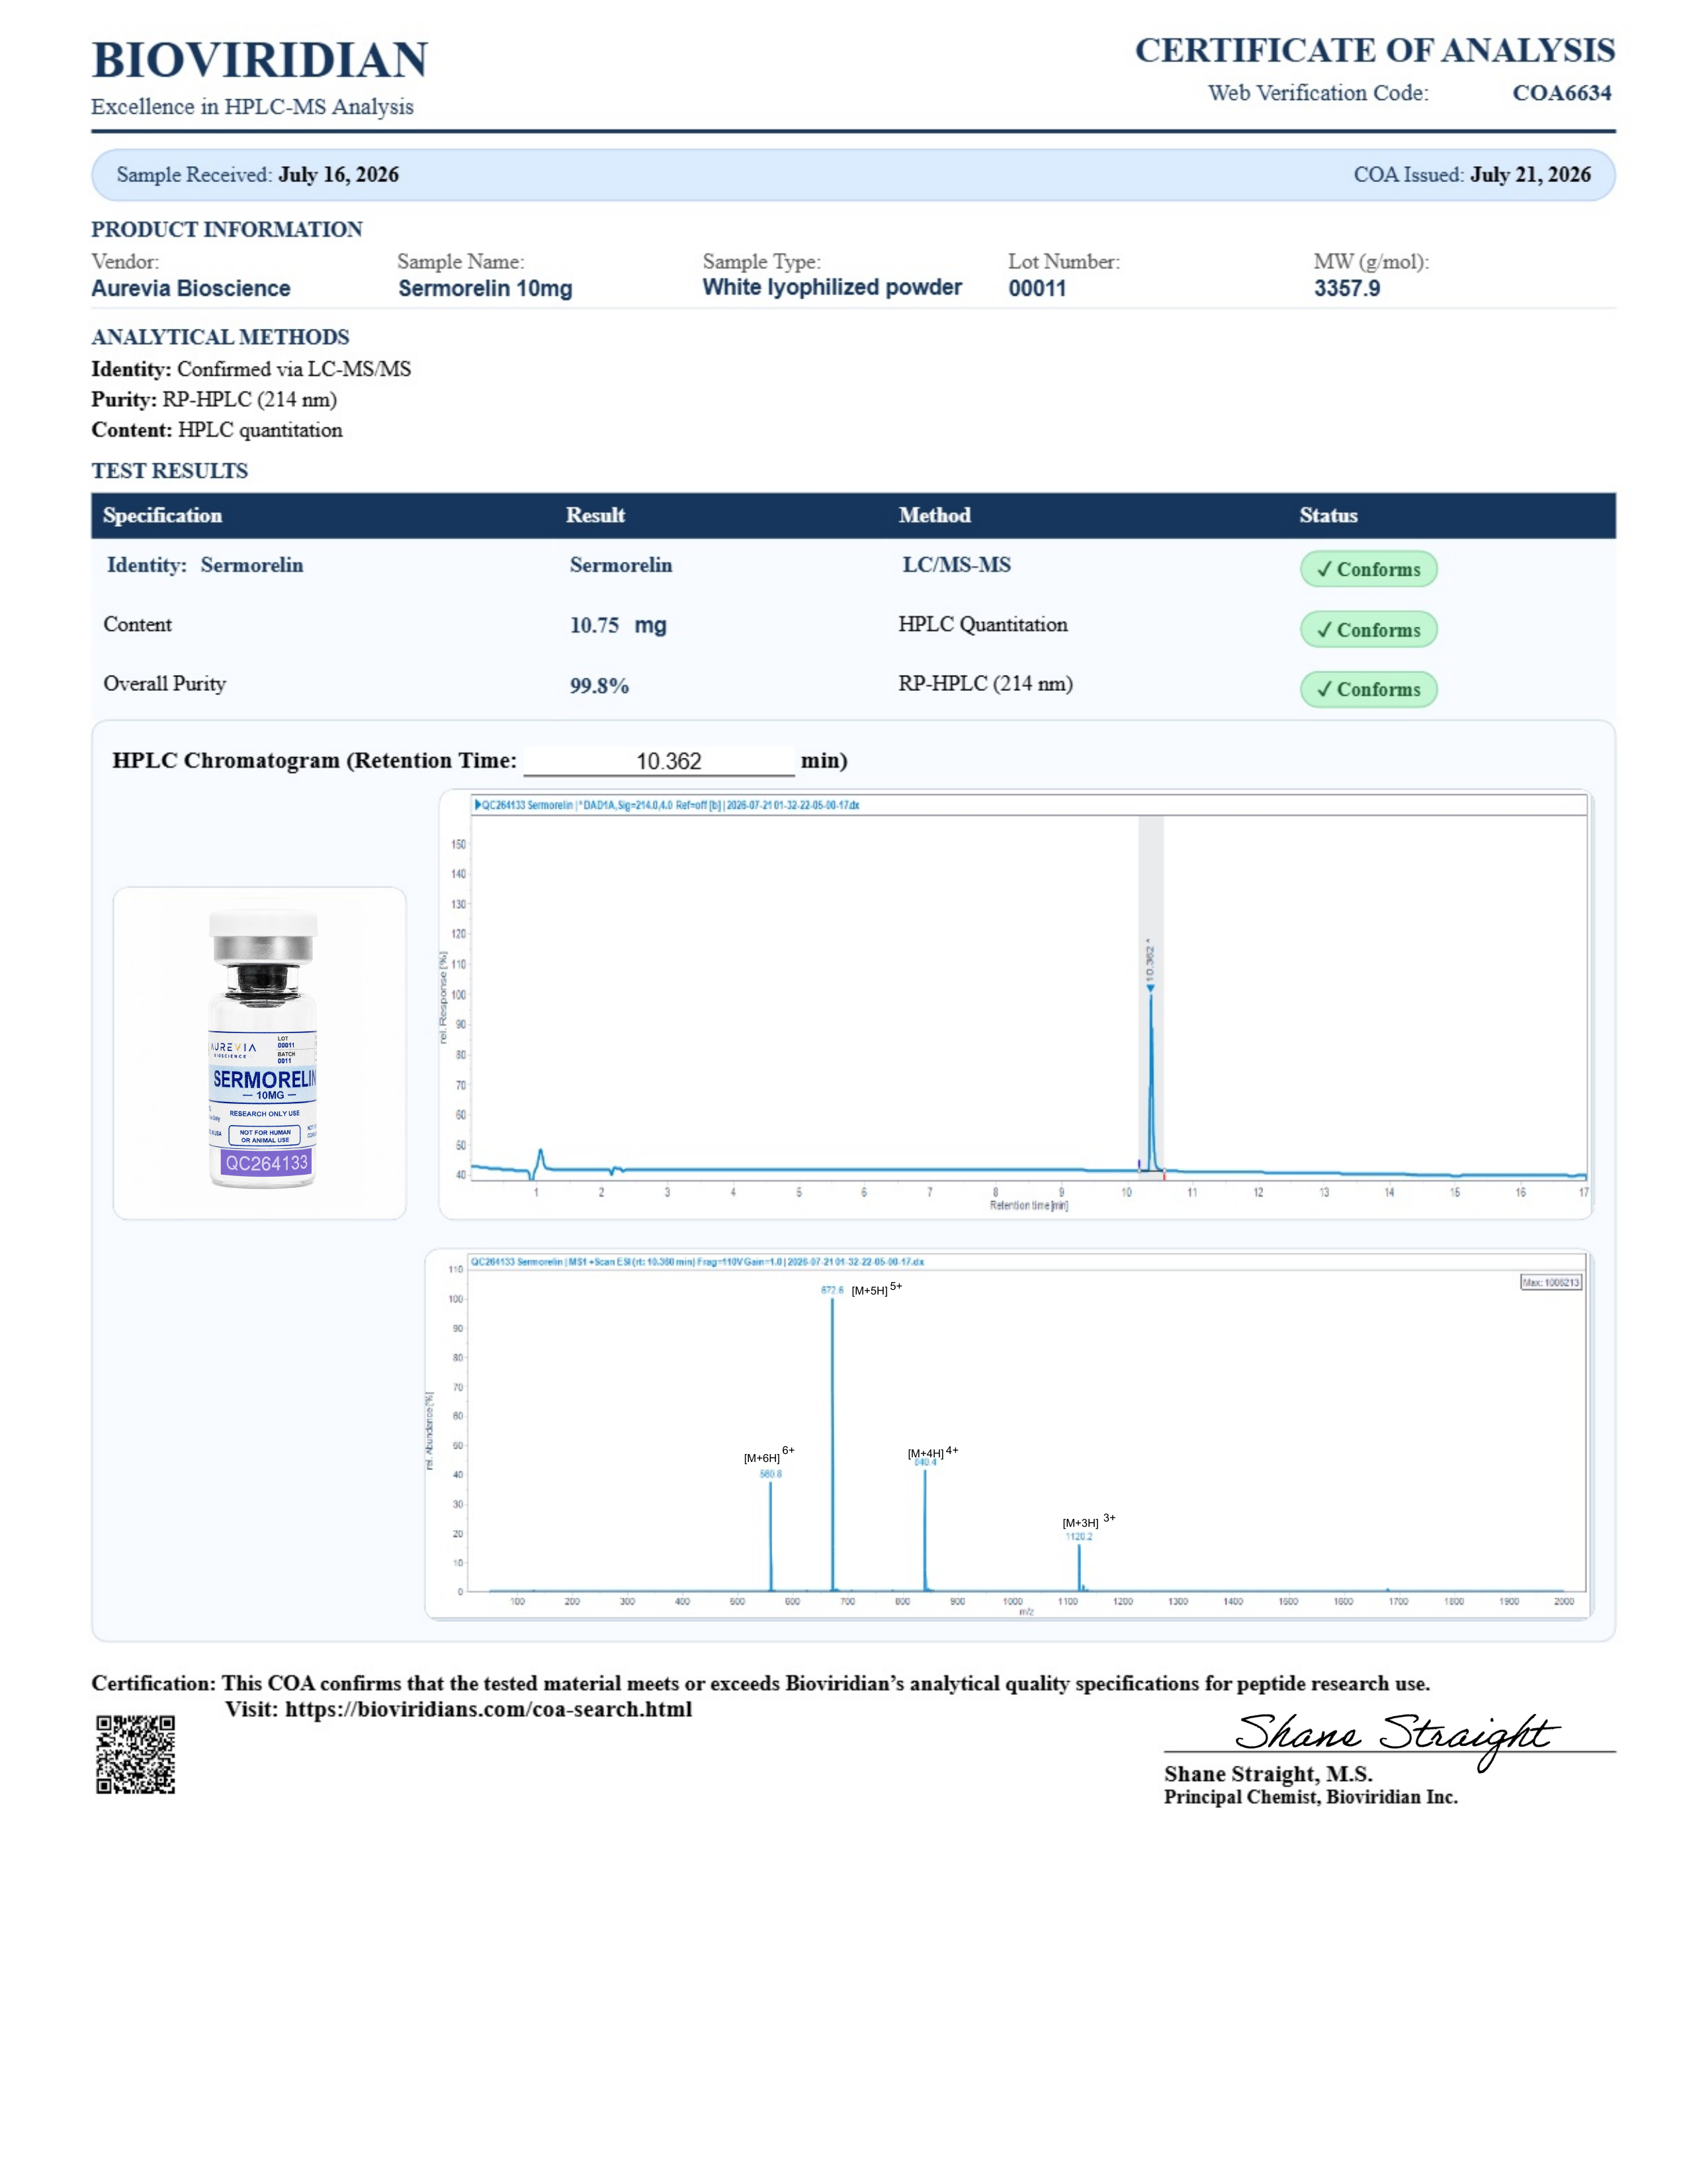
Task: Click the mass spectrum file header text
Action: [697, 1262]
